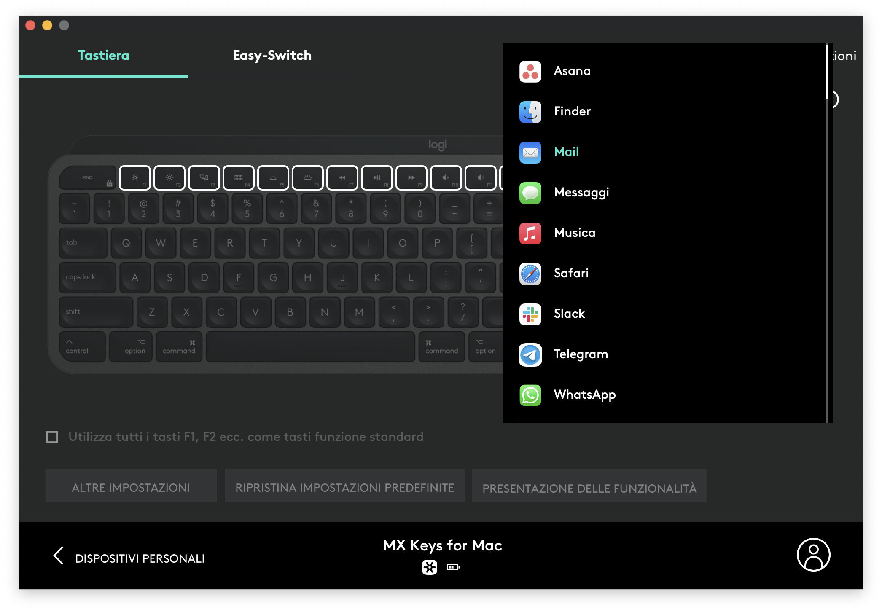Select the F7 rewind key
The height and width of the screenshot is (612, 882).
(342, 178)
